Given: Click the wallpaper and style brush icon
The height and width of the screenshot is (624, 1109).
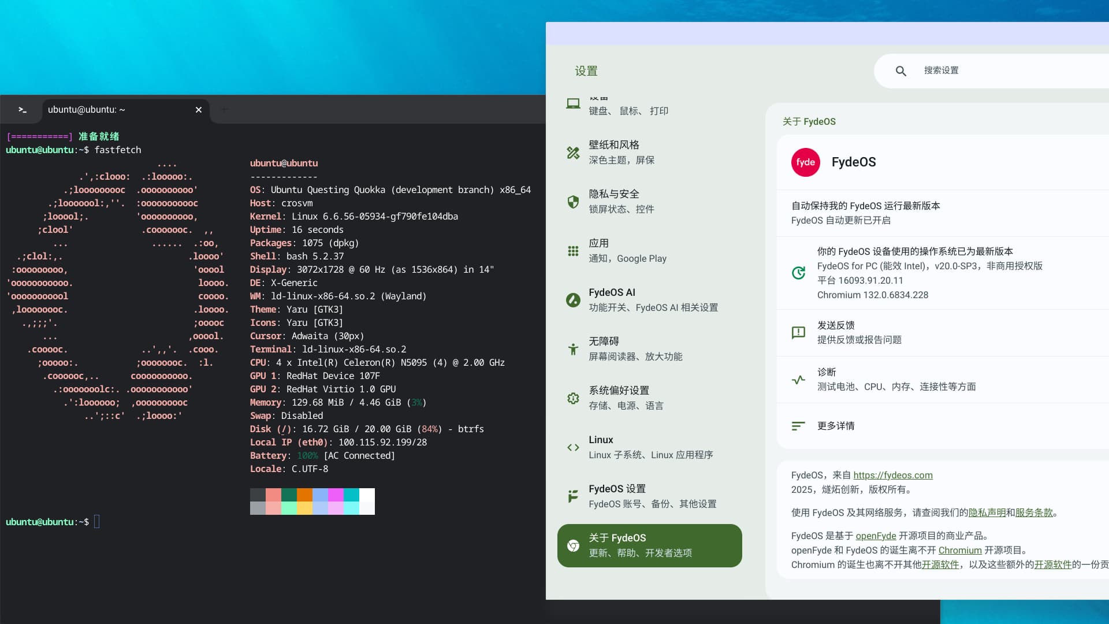Looking at the screenshot, I should (572, 153).
